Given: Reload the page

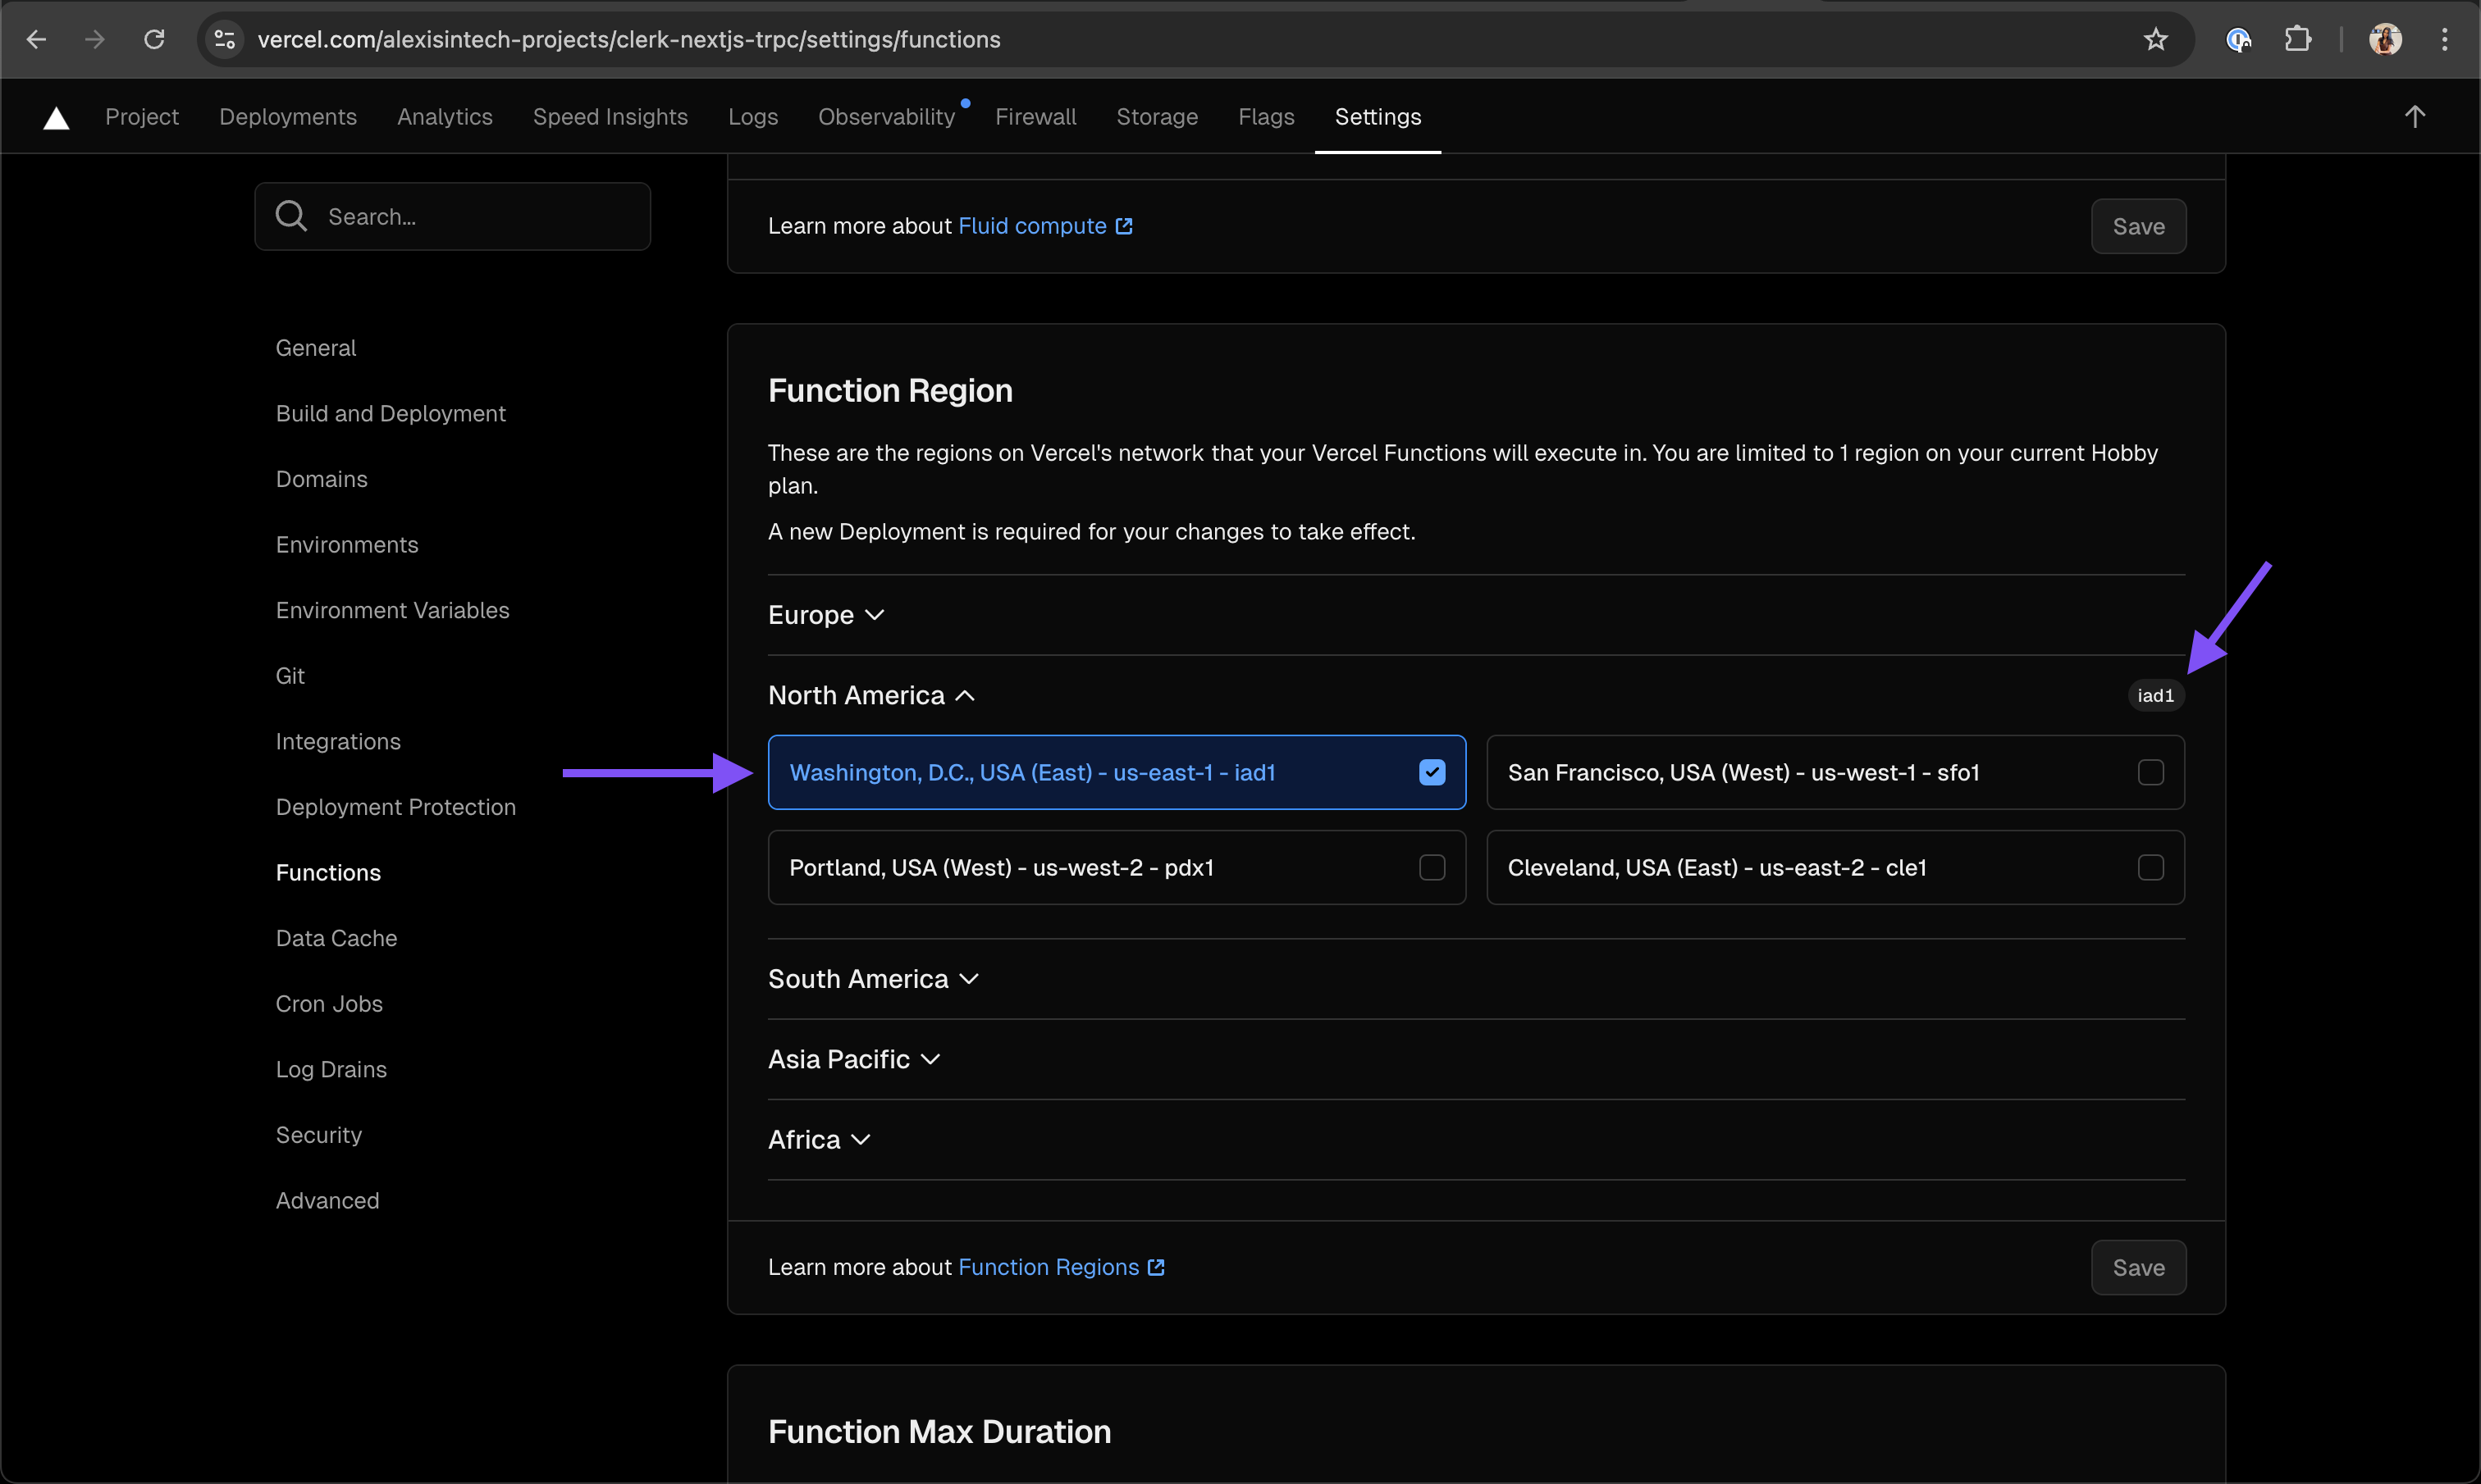Looking at the screenshot, I should [x=154, y=39].
